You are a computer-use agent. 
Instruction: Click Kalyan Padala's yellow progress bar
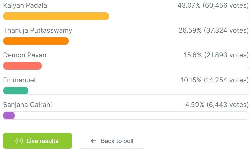point(56,16)
